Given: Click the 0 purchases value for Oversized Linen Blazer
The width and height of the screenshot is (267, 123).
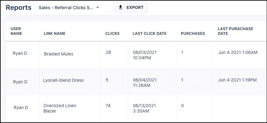Looking at the screenshot, I should pos(182,106).
